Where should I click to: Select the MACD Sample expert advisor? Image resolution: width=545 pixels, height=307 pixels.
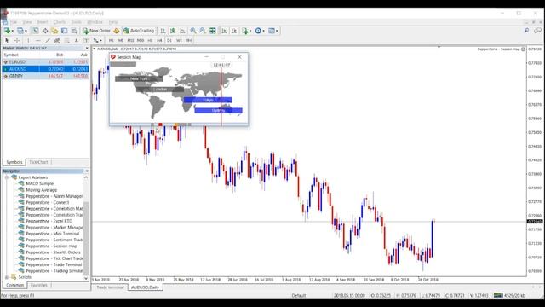(x=39, y=184)
